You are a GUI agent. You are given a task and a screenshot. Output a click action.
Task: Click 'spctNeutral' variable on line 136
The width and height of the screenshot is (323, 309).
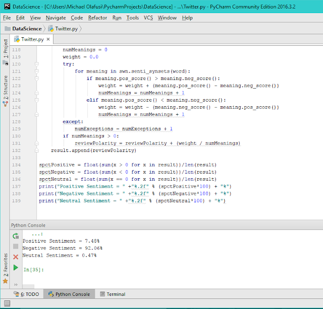55,179
